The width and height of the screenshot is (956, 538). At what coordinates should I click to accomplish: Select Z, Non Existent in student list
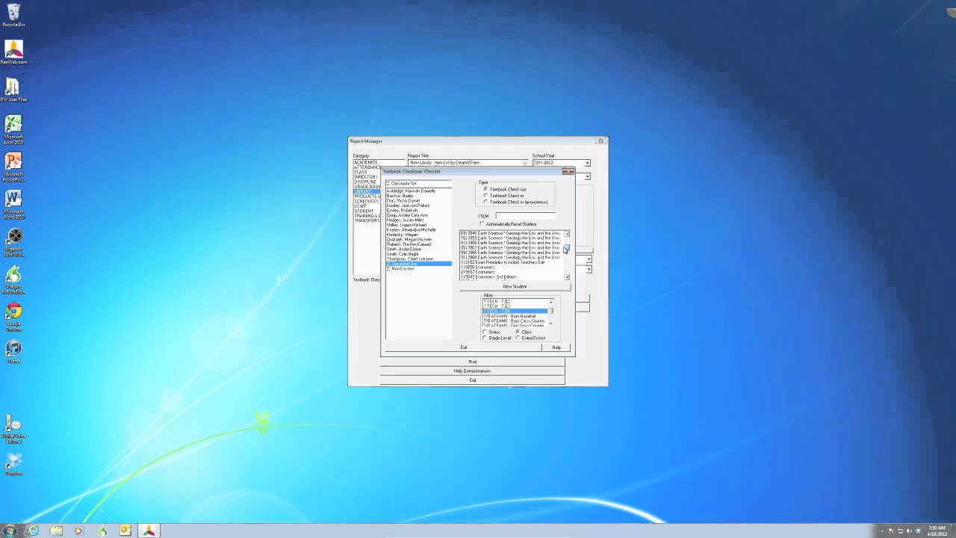point(418,268)
